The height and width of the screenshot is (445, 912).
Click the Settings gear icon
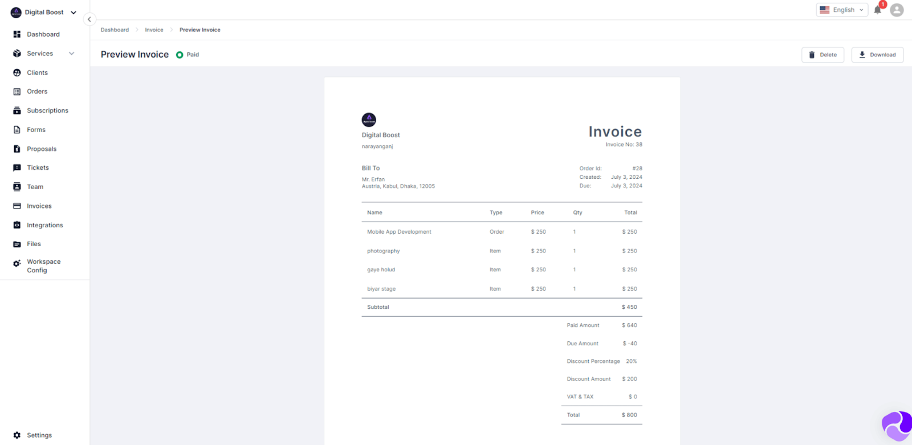pyautogui.click(x=17, y=435)
